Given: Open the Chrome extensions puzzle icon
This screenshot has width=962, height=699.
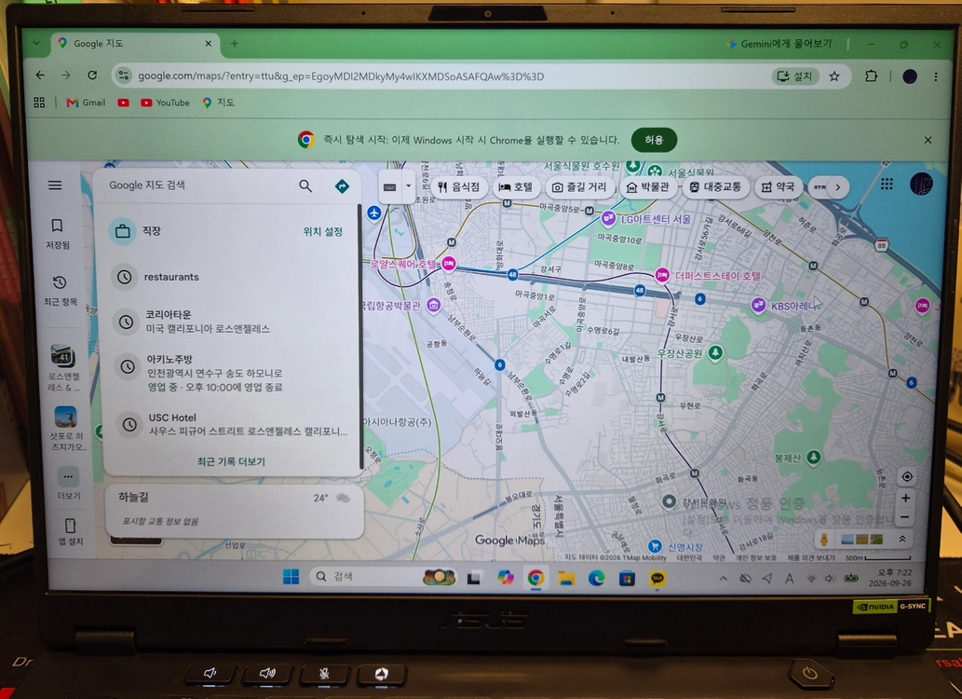Looking at the screenshot, I should pyautogui.click(x=871, y=76).
